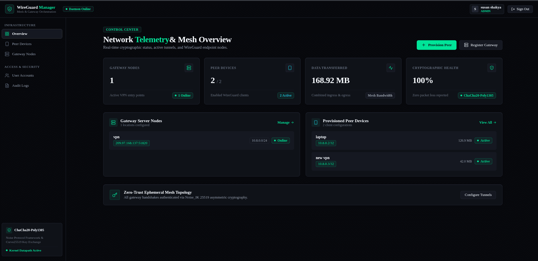538x261 pixels.
Task: Open Gateway Nodes in the sidebar
Action: click(x=32, y=54)
